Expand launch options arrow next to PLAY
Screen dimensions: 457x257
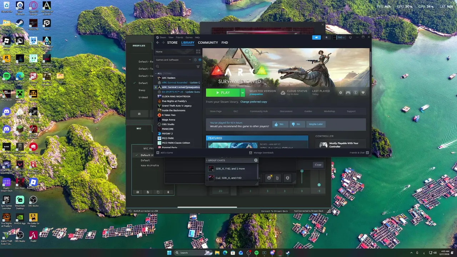click(x=242, y=93)
